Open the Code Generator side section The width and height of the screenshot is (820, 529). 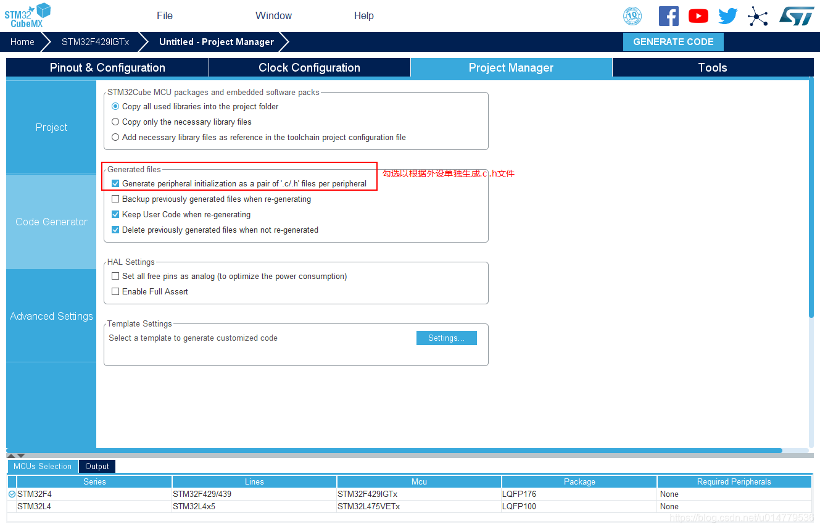(x=51, y=222)
